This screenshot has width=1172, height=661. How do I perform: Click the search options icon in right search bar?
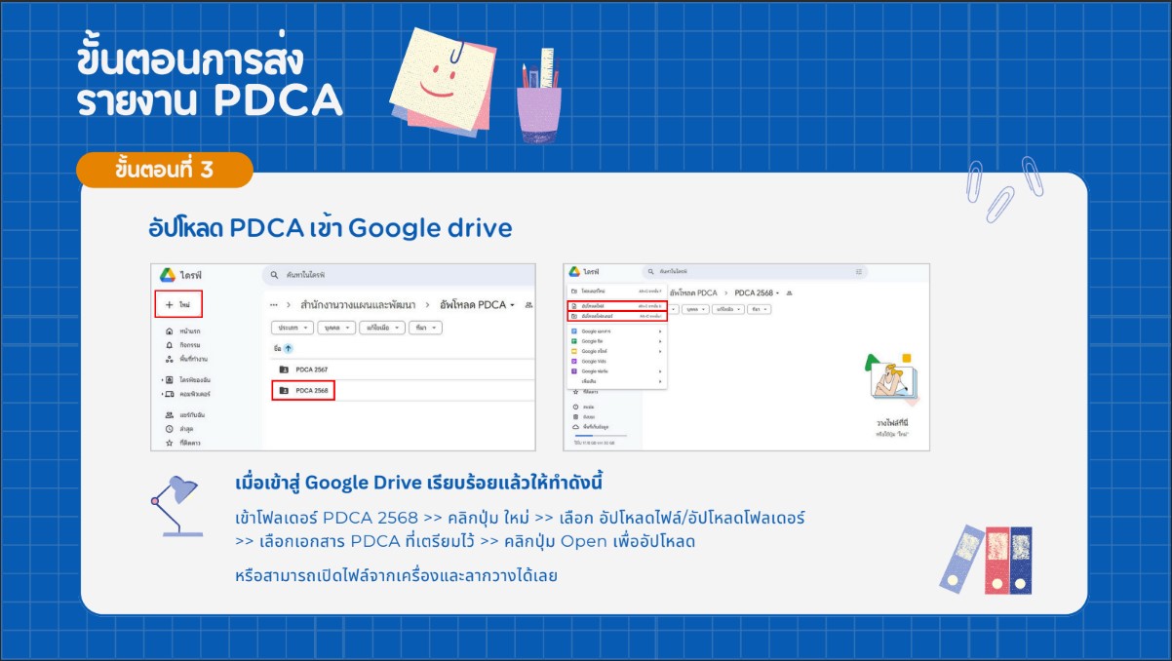(x=858, y=272)
